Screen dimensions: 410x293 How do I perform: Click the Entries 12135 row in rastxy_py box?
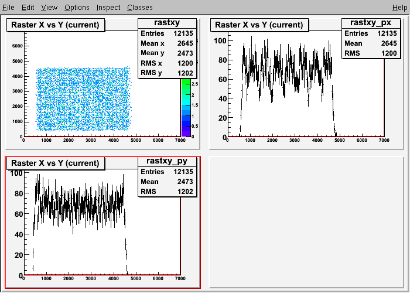point(167,172)
